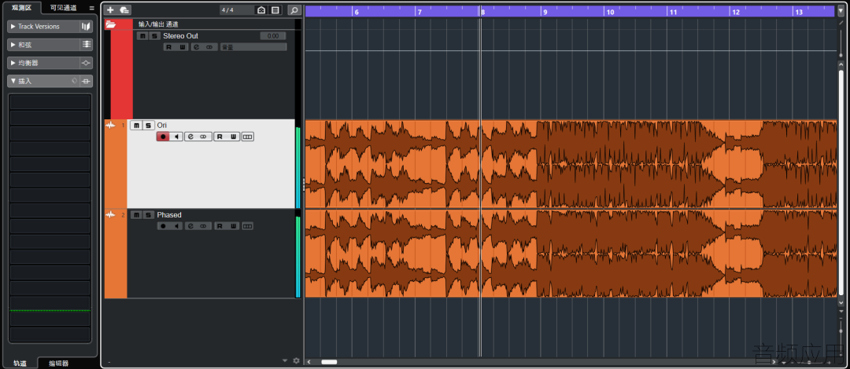Open the track presets button next to Add Track

point(124,9)
